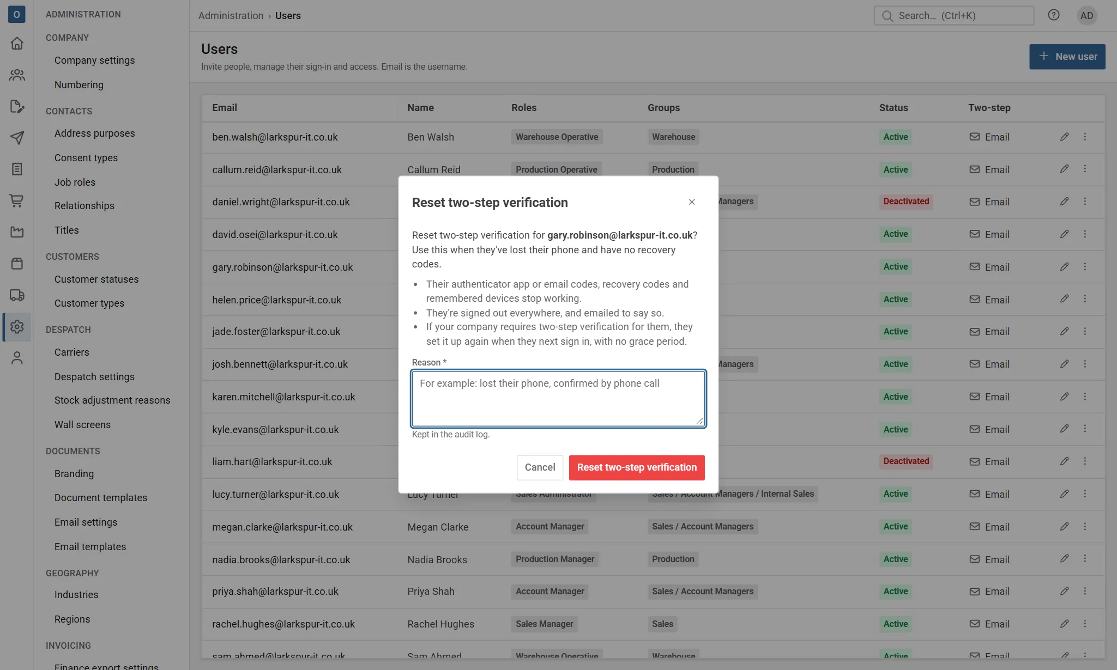The height and width of the screenshot is (670, 1117).
Task: Click the New user button
Action: [1067, 57]
